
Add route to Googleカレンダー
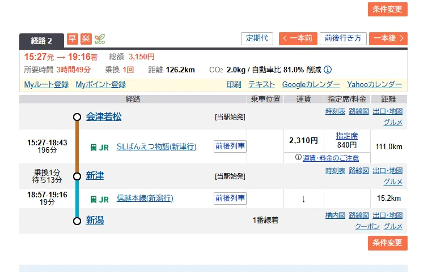click(x=311, y=84)
